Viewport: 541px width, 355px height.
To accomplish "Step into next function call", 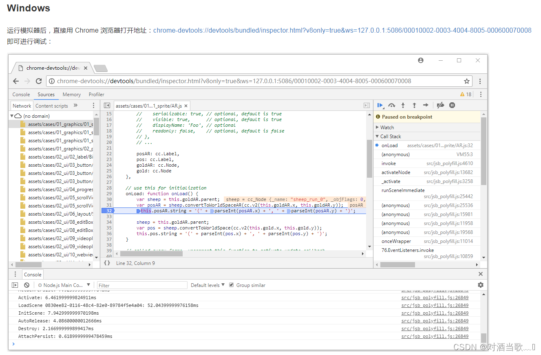I will [x=403, y=105].
